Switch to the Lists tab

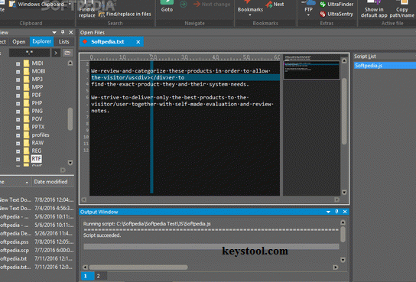pyautogui.click(x=64, y=41)
